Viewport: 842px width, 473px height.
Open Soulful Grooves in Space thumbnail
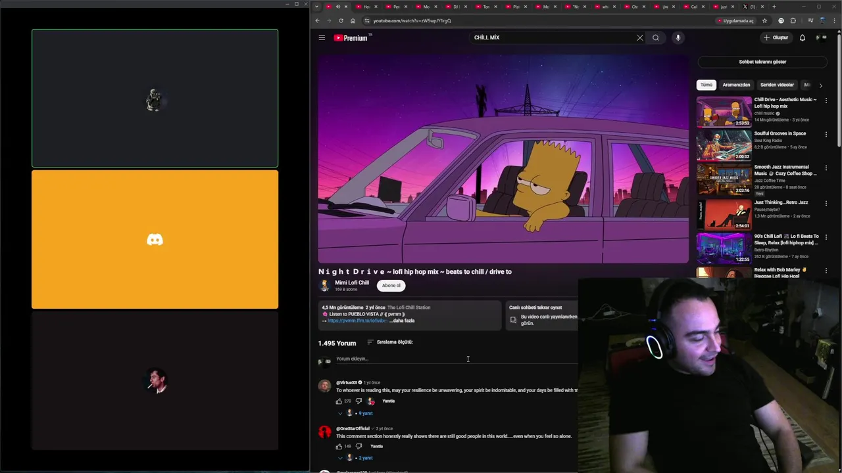coord(724,145)
